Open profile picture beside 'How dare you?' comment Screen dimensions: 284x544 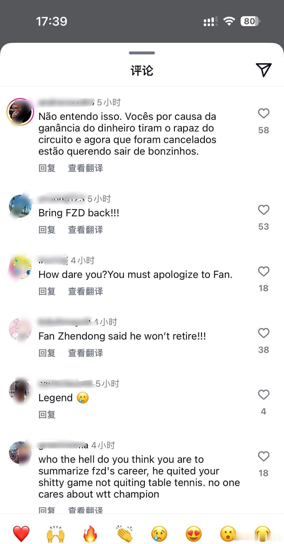point(20,268)
